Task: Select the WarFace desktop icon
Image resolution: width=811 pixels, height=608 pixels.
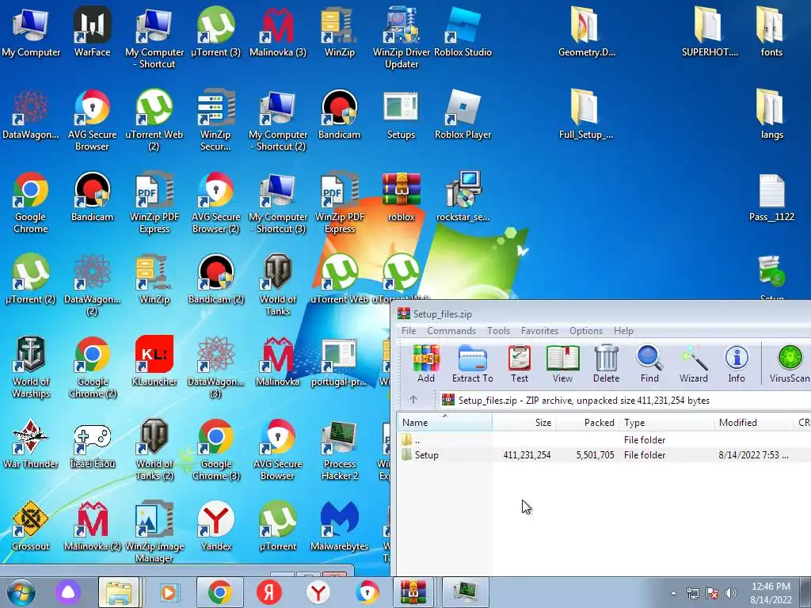Action: click(92, 32)
